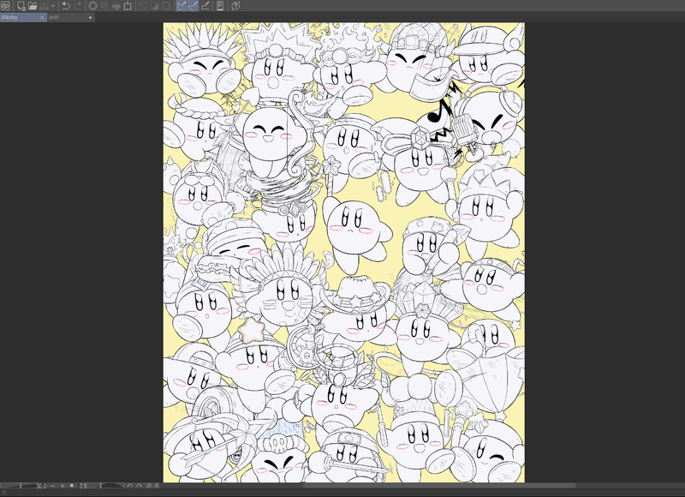Undo the last action

[66, 6]
